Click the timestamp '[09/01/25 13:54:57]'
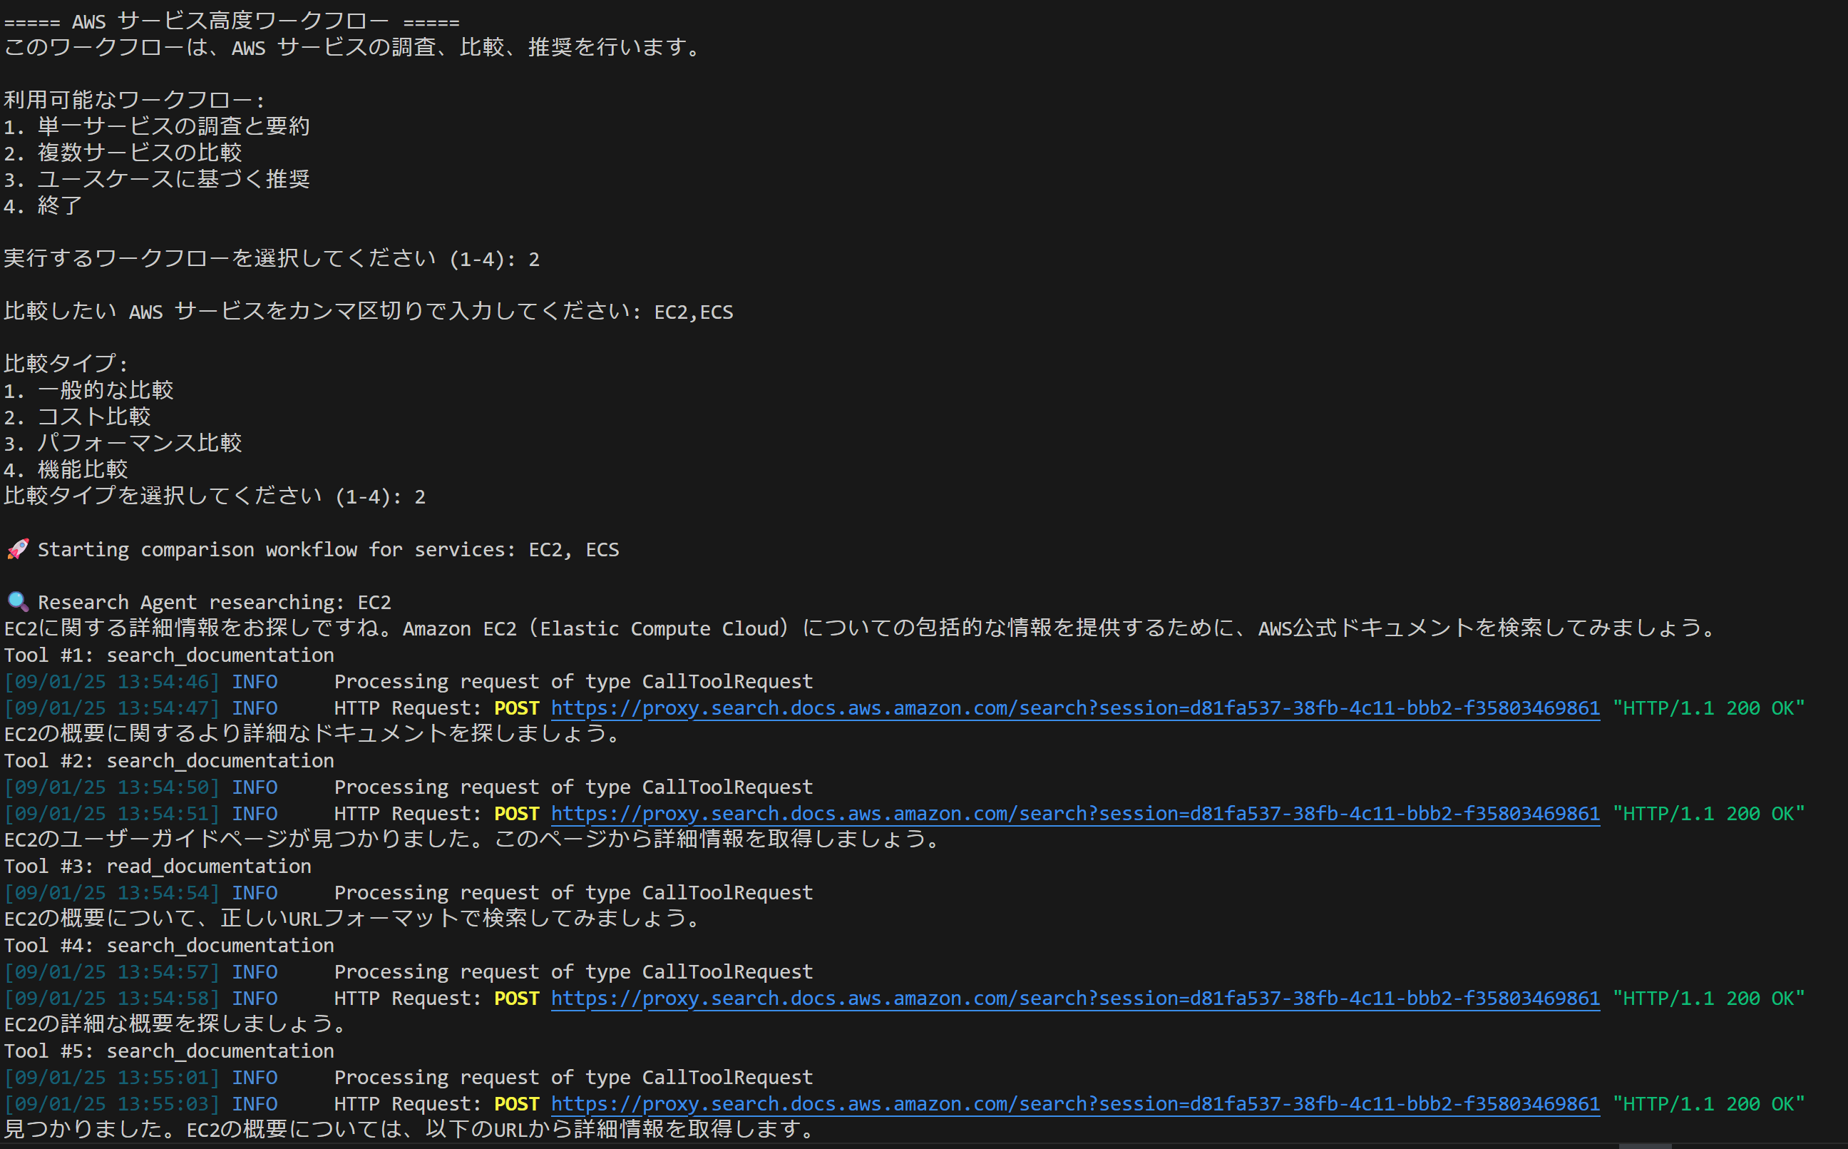The width and height of the screenshot is (1848, 1149). (112, 972)
